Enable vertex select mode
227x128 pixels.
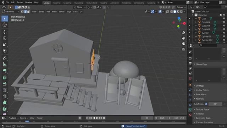pos(22,12)
